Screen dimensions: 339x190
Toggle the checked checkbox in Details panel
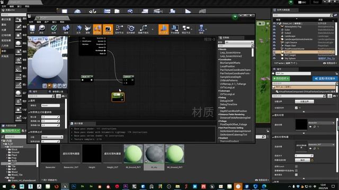pyautogui.click(x=296, y=108)
